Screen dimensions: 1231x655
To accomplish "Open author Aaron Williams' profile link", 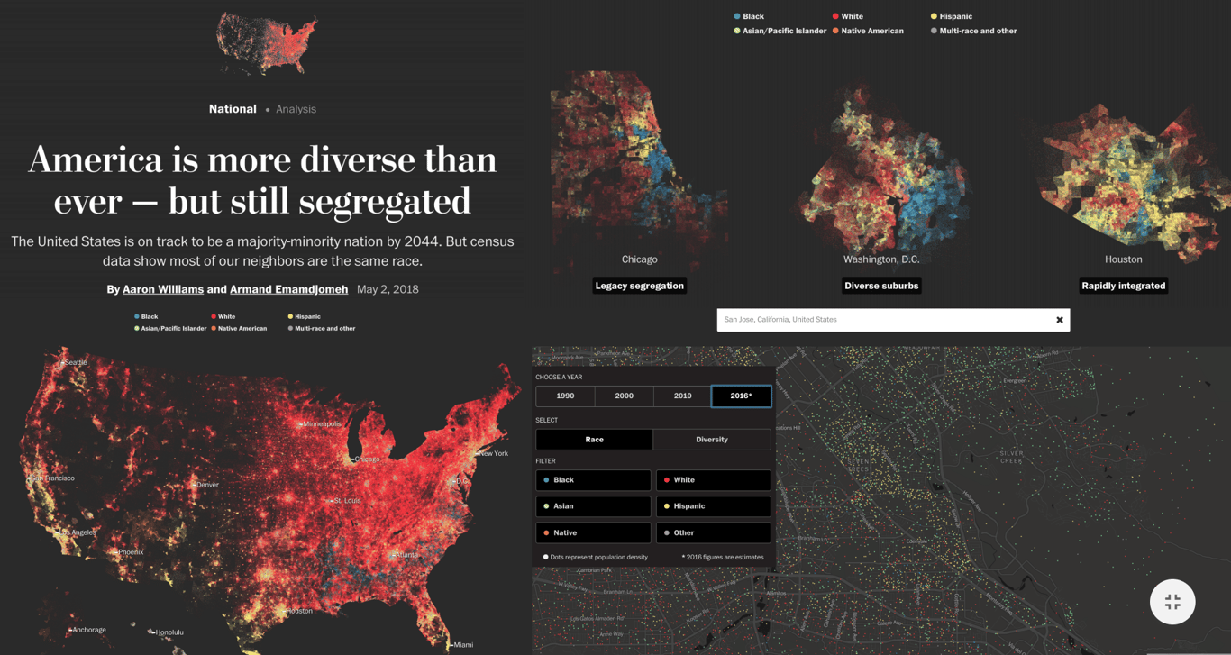I will (163, 289).
